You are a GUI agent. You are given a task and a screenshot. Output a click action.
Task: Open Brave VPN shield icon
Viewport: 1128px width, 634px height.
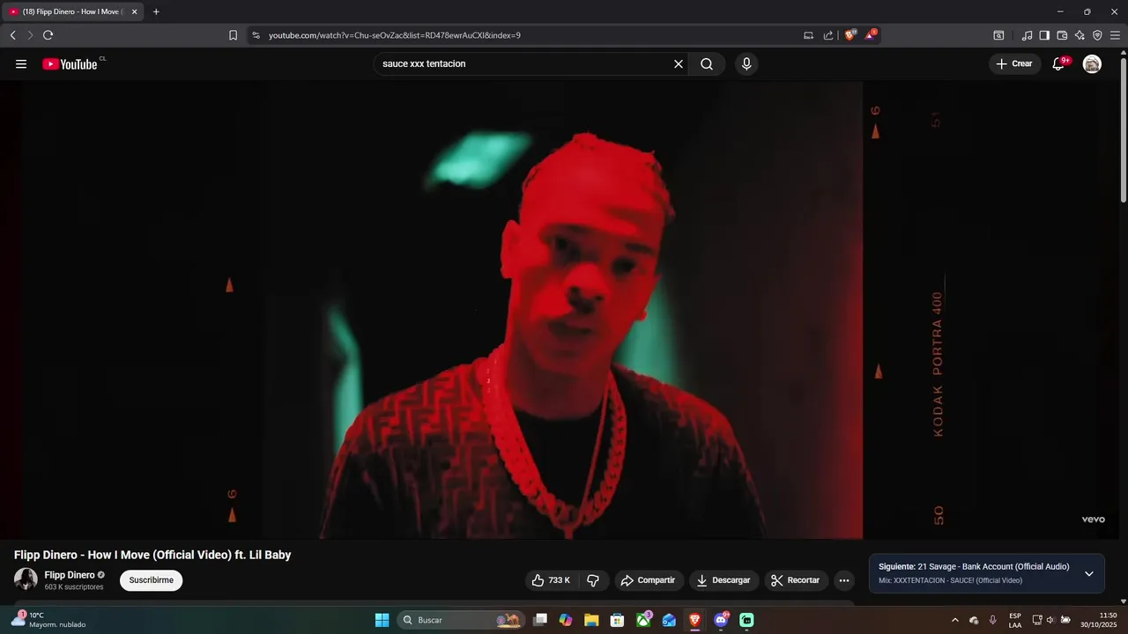pos(1097,35)
